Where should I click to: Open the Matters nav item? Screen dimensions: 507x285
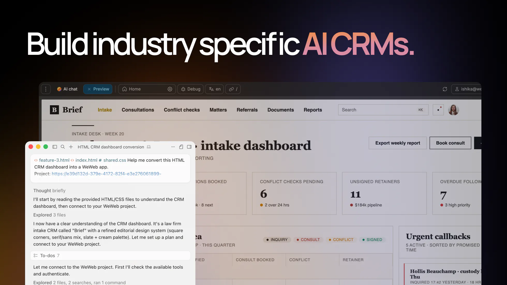pyautogui.click(x=218, y=110)
